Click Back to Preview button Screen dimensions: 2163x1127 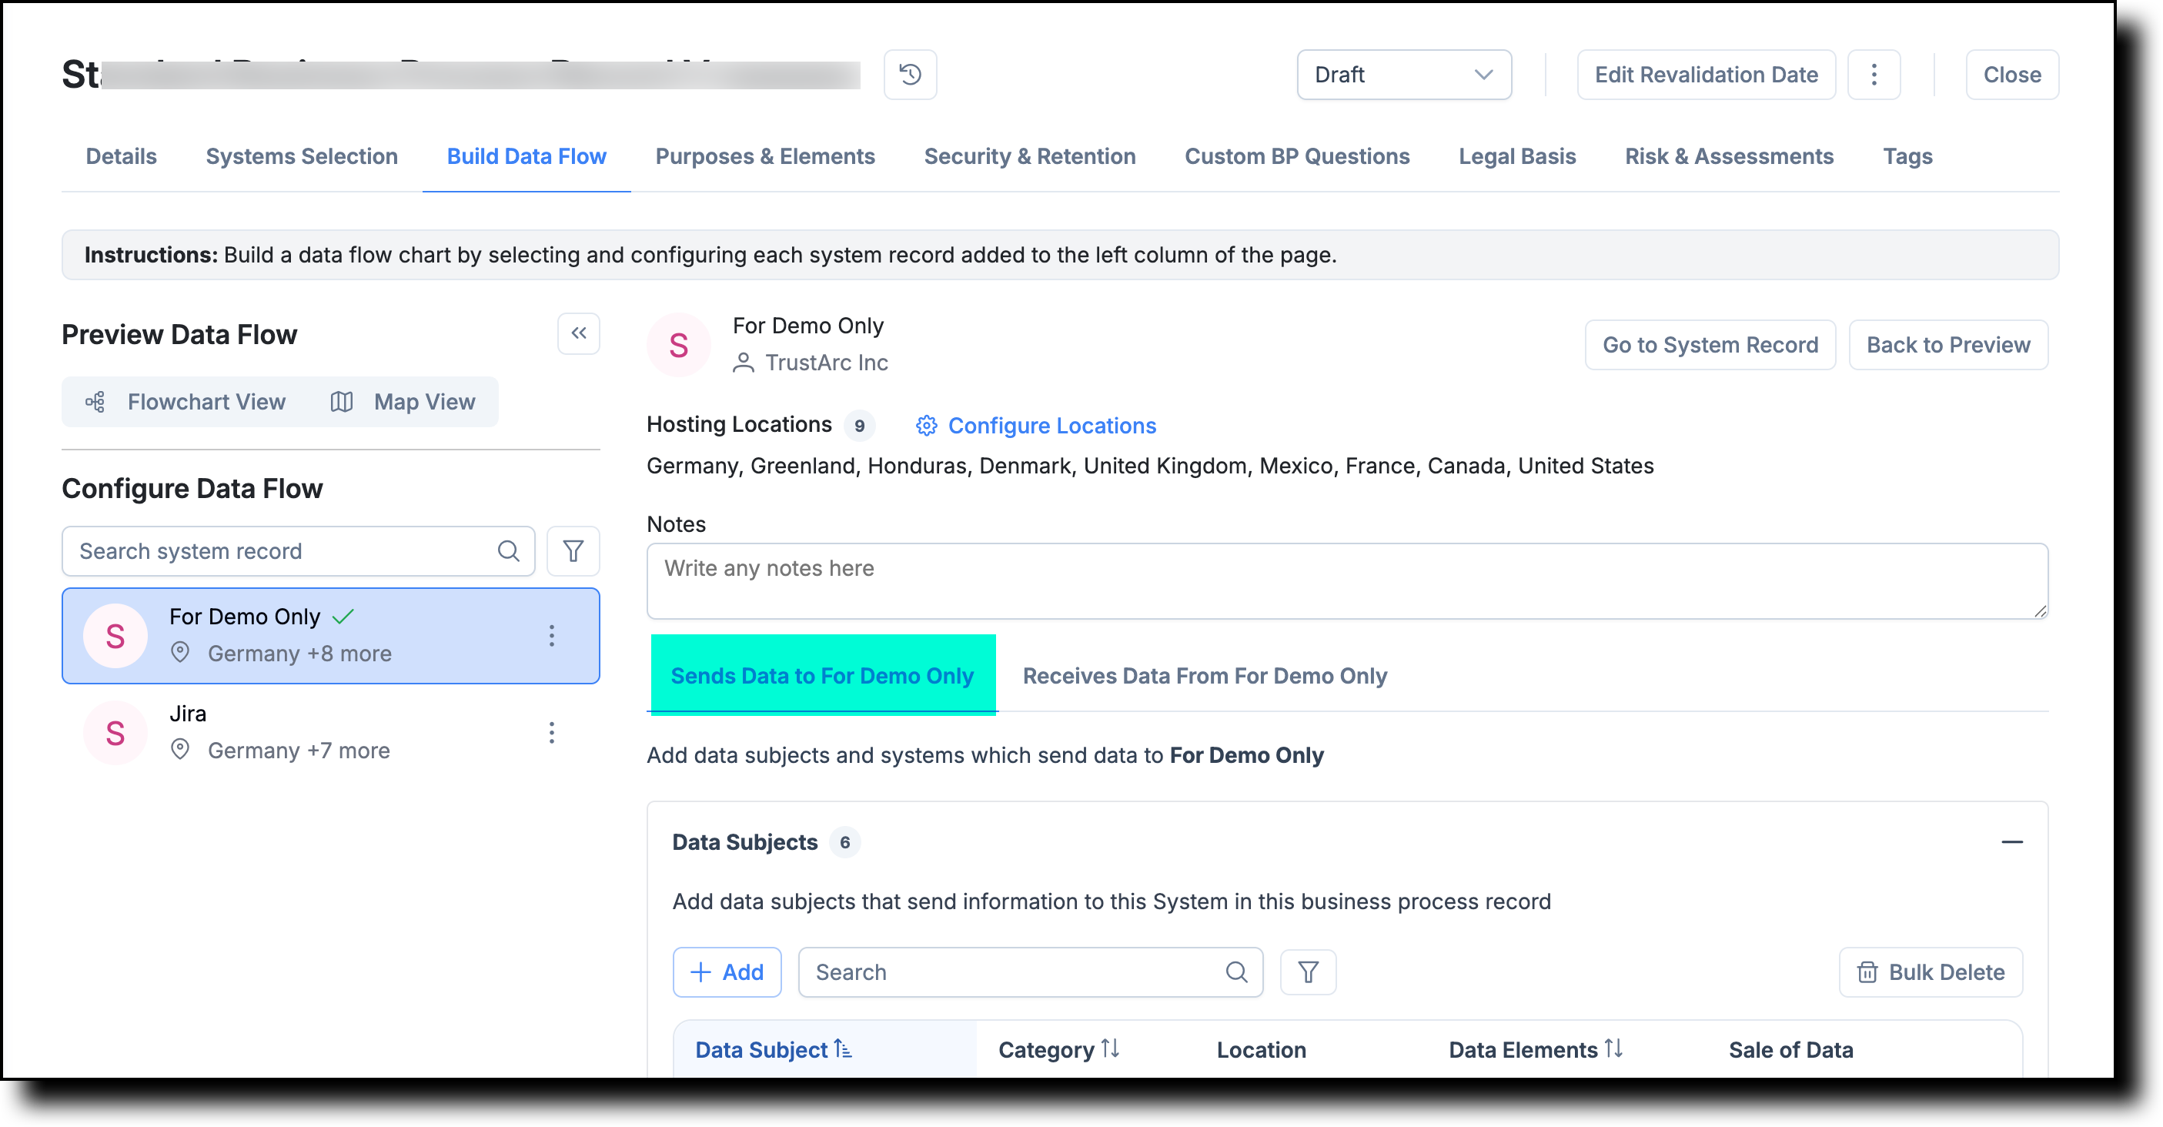(x=1948, y=344)
